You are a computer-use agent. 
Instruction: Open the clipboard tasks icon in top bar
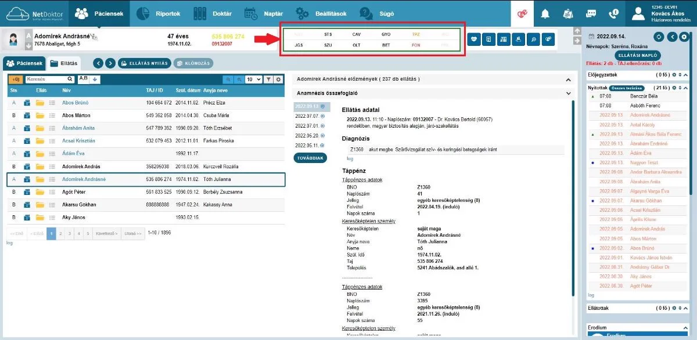click(569, 13)
